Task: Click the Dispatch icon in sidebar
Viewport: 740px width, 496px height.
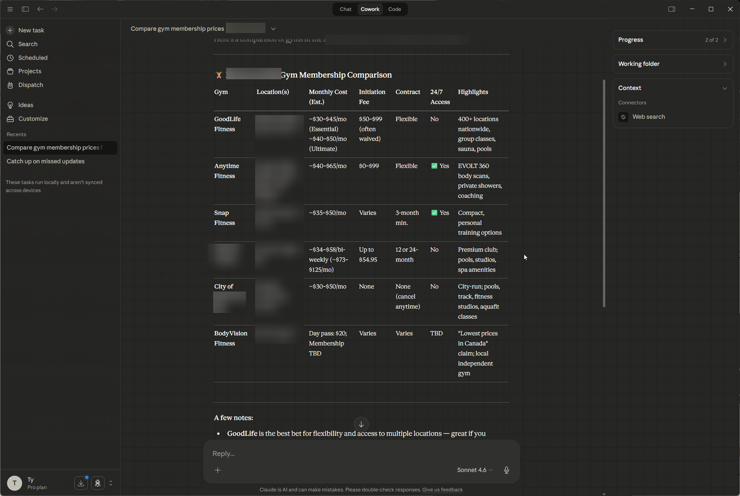Action: coord(10,85)
